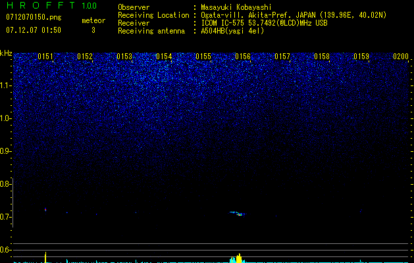
Task: Click the HROFFT title text
Action: (x=41, y=5)
